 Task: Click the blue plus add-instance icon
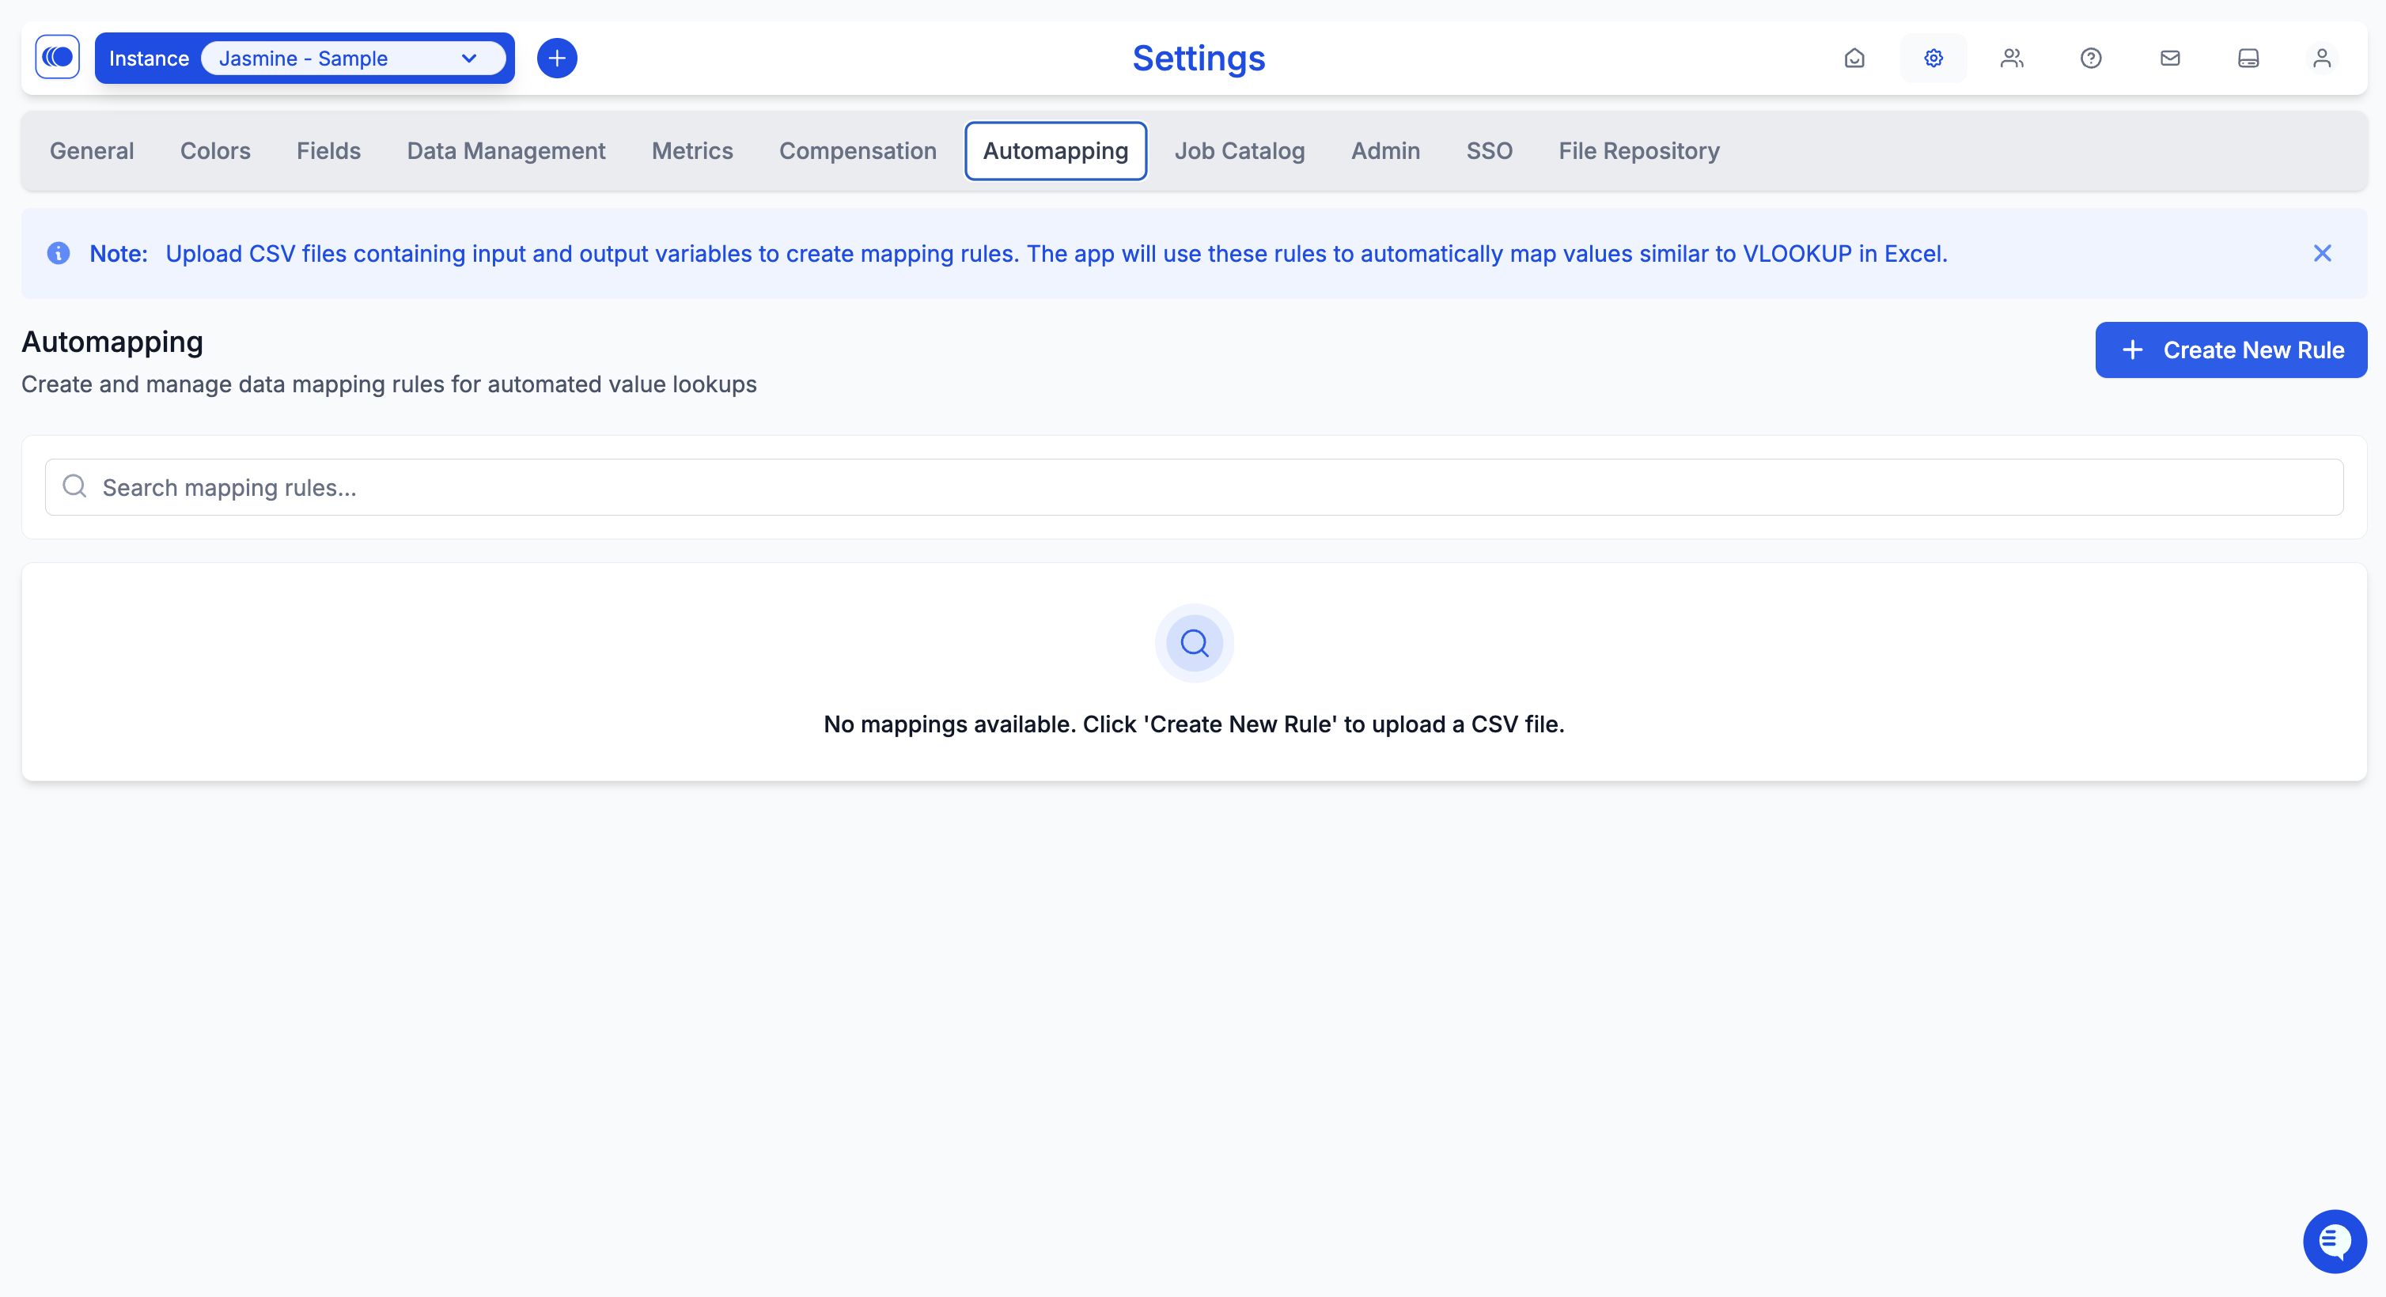[557, 59]
